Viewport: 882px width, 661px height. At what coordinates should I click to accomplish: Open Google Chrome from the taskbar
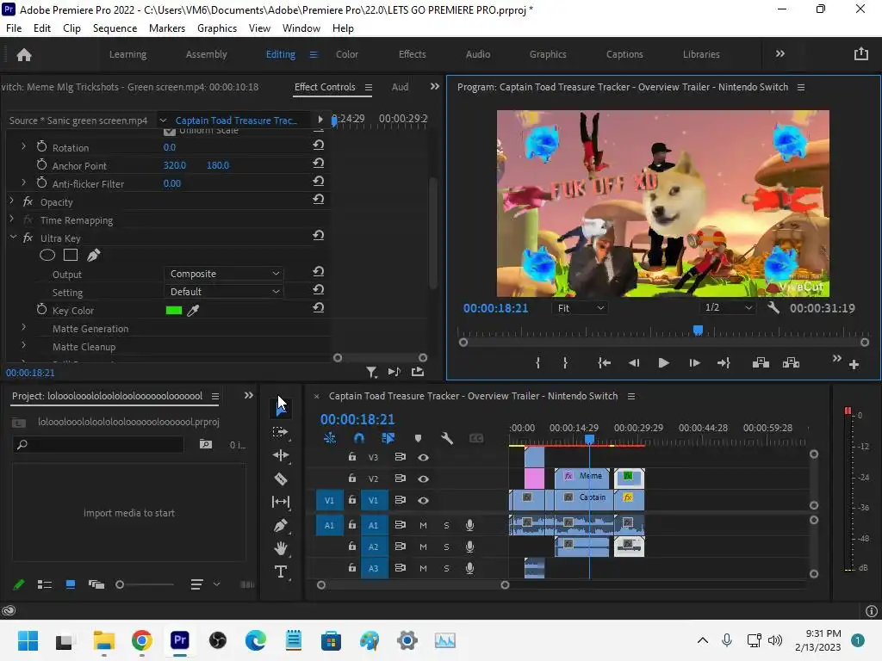coord(142,640)
